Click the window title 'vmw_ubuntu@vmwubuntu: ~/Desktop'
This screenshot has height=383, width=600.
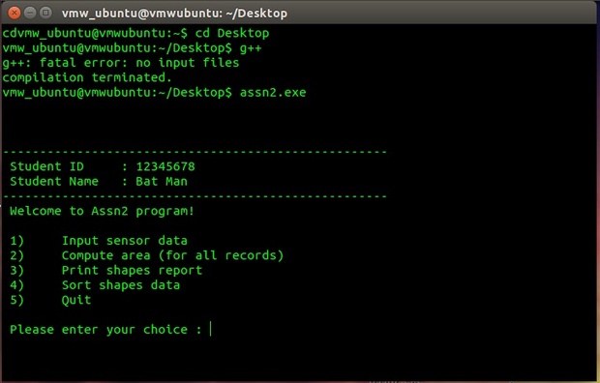coord(174,14)
